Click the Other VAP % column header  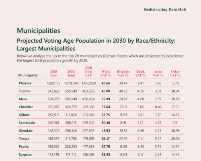pos(175,73)
